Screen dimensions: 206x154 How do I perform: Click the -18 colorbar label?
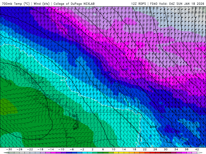click(x=40, y=149)
